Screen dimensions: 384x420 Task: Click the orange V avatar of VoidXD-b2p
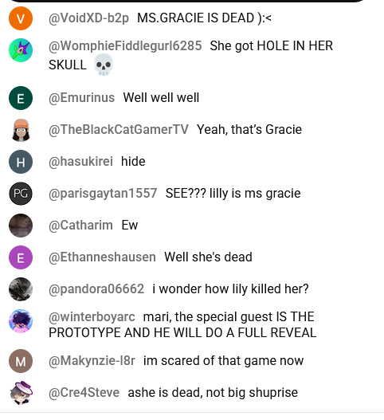21,18
